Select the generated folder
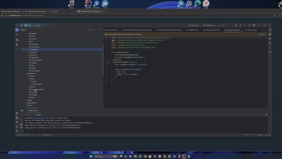The height and width of the screenshot is (159, 282). (x=32, y=103)
